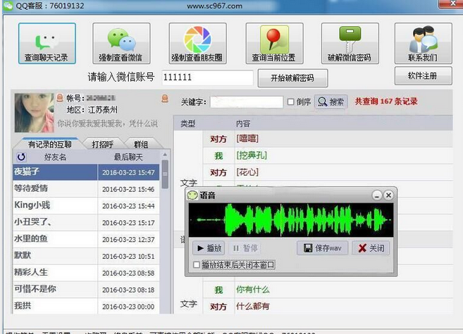The width and height of the screenshot is (463, 334).
Task: Open the 强制查看朋友圈 tool
Action: point(197,44)
